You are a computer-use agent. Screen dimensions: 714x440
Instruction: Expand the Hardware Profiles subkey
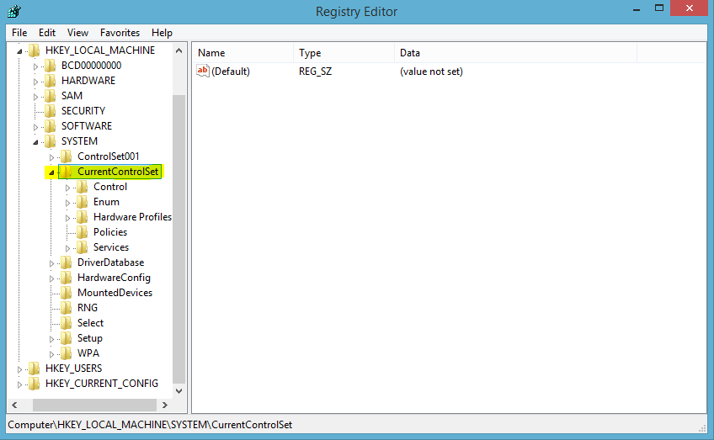68,218
